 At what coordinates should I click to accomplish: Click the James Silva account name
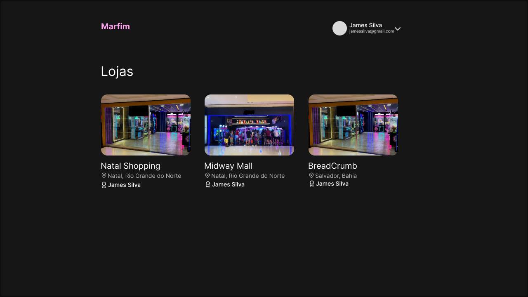[x=365, y=25]
